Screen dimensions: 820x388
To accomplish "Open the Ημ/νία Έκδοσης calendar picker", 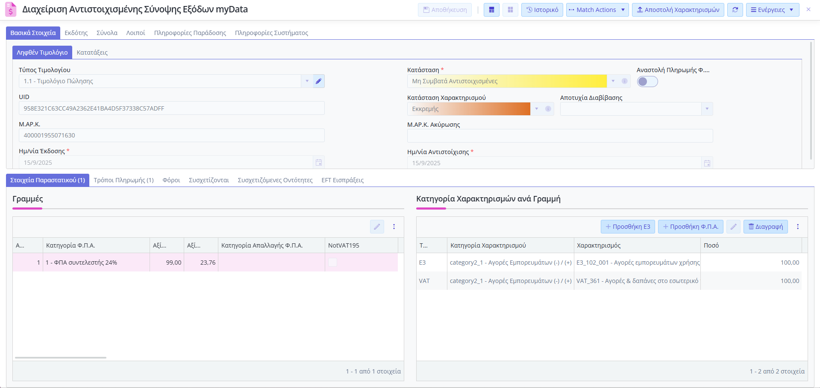I will 318,163.
